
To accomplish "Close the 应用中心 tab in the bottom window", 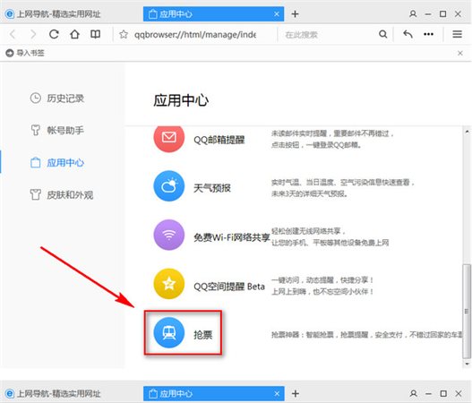I will (277, 394).
